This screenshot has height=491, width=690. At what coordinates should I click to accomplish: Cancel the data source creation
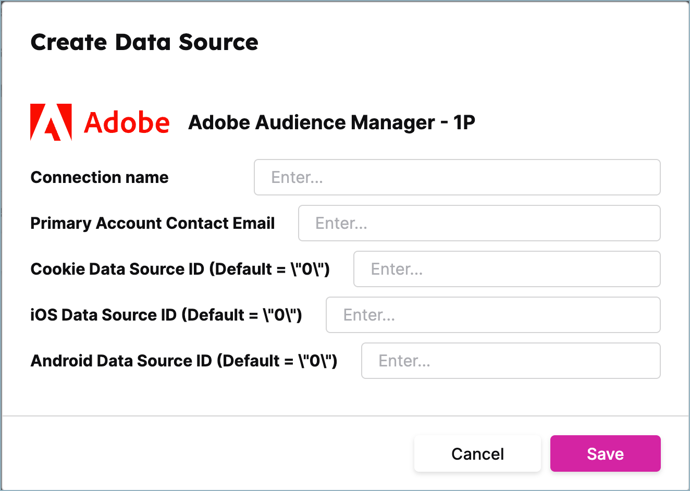coord(477,453)
